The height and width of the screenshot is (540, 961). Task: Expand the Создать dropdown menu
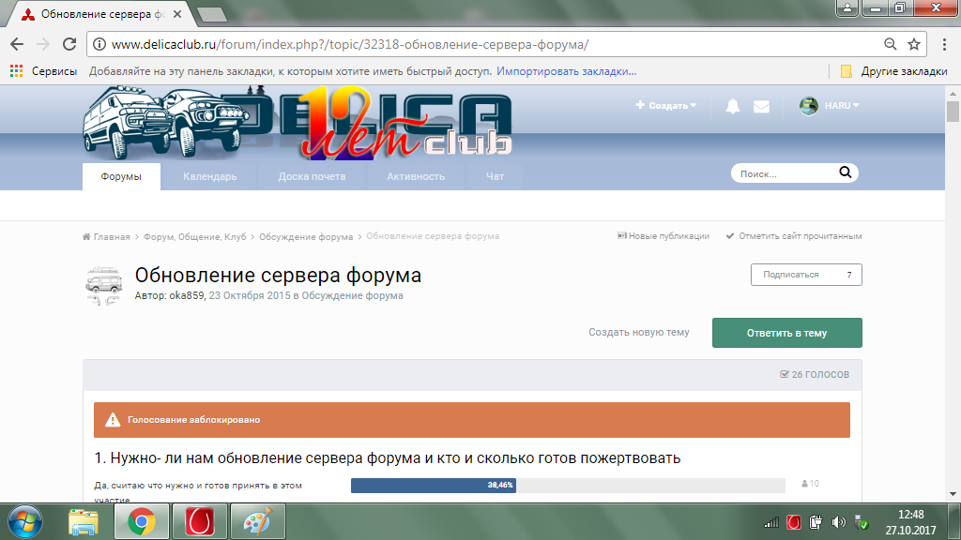click(666, 106)
